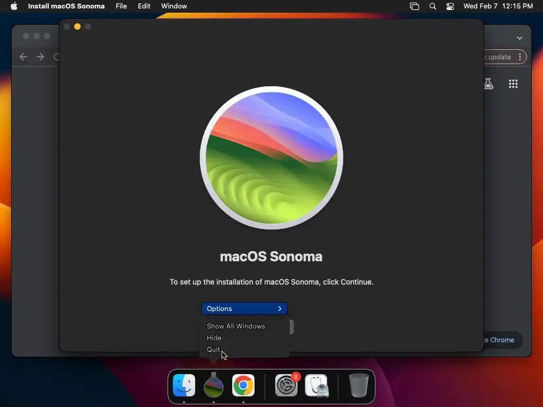Choose Hide in the dock menu
The image size is (543, 407).
click(x=214, y=338)
